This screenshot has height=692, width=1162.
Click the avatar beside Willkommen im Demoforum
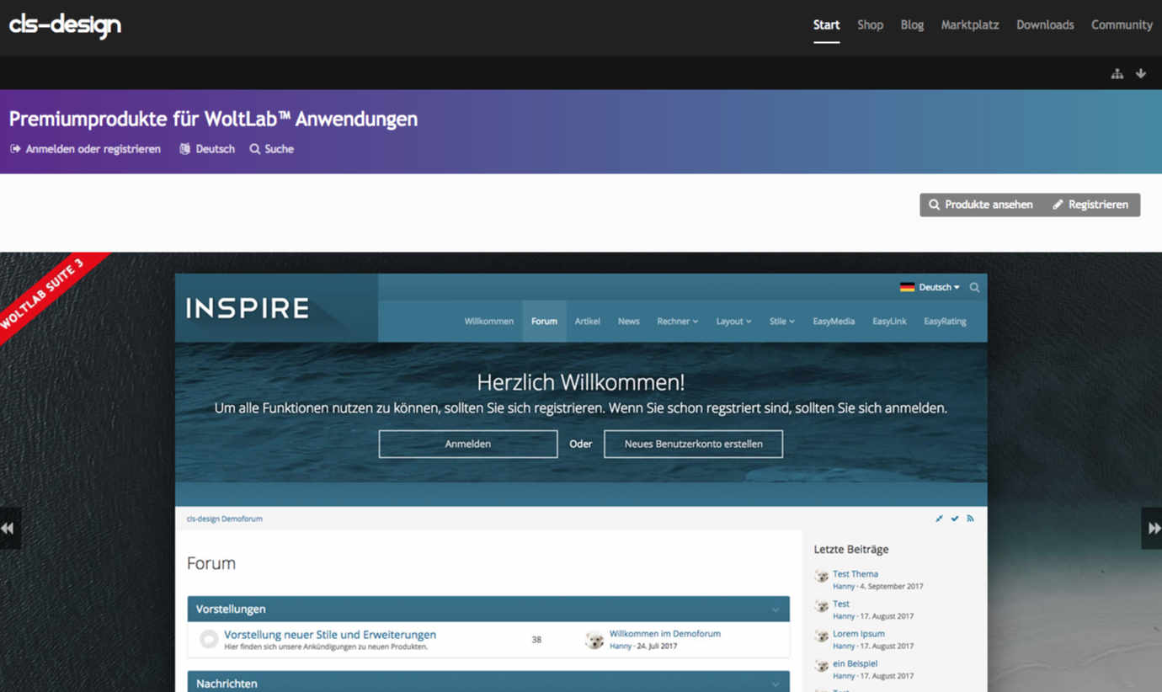click(x=594, y=640)
